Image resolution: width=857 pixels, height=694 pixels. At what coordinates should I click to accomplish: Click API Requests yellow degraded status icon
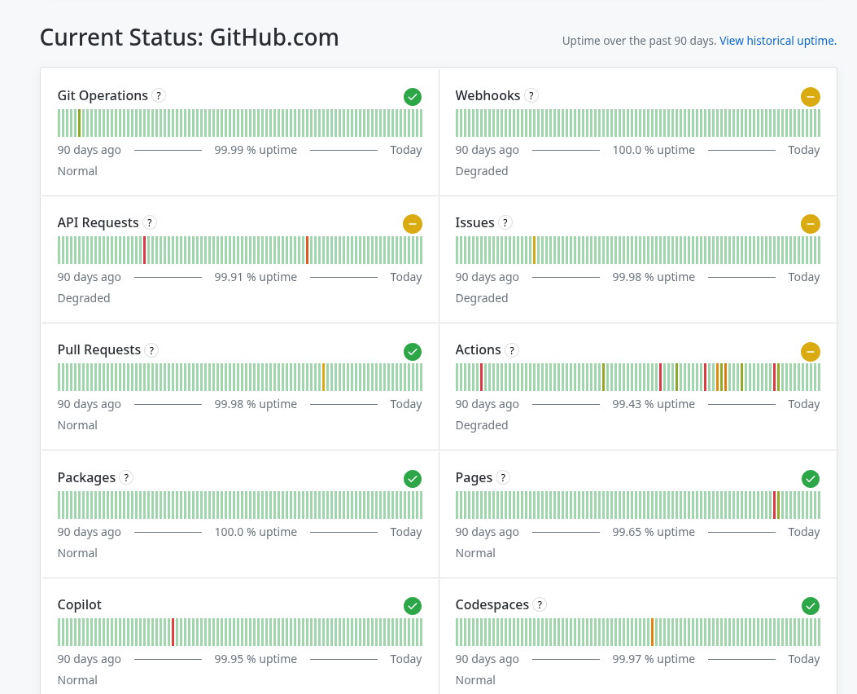(413, 224)
